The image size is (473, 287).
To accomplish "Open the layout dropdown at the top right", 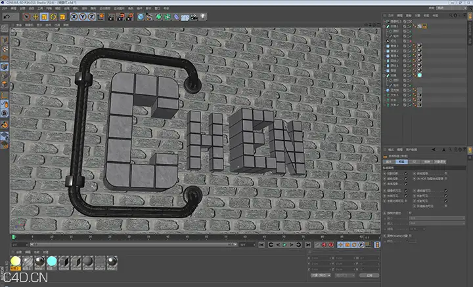I will point(451,8).
